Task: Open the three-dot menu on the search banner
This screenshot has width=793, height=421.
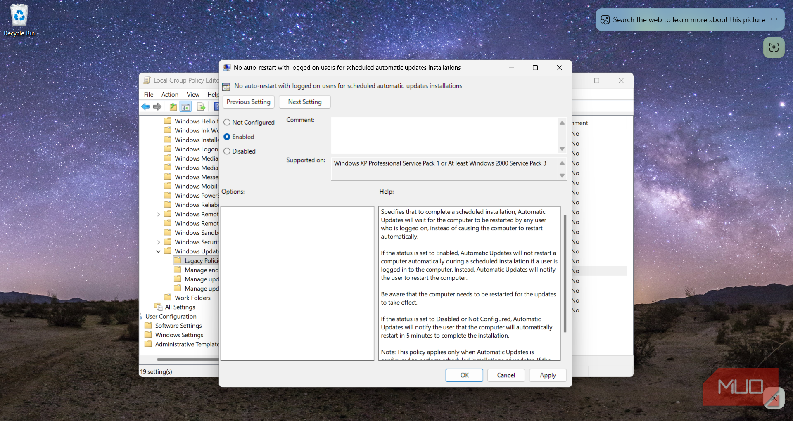Action: 774,19
